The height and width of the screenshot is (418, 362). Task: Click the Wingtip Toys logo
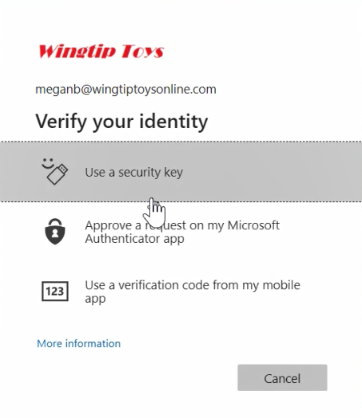(101, 51)
